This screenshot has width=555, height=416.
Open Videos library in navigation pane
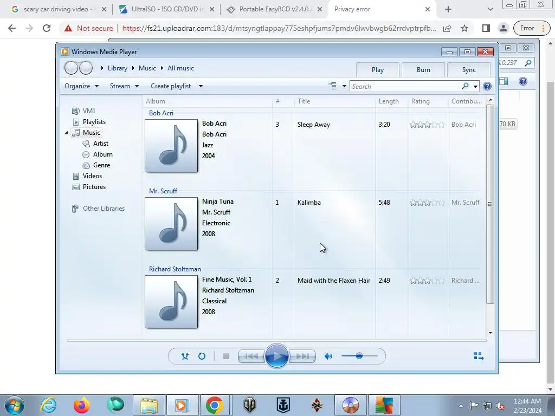coord(87,176)
